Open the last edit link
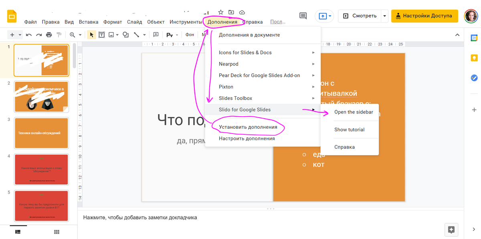Screen dimensions: 481x239 (x=278, y=22)
